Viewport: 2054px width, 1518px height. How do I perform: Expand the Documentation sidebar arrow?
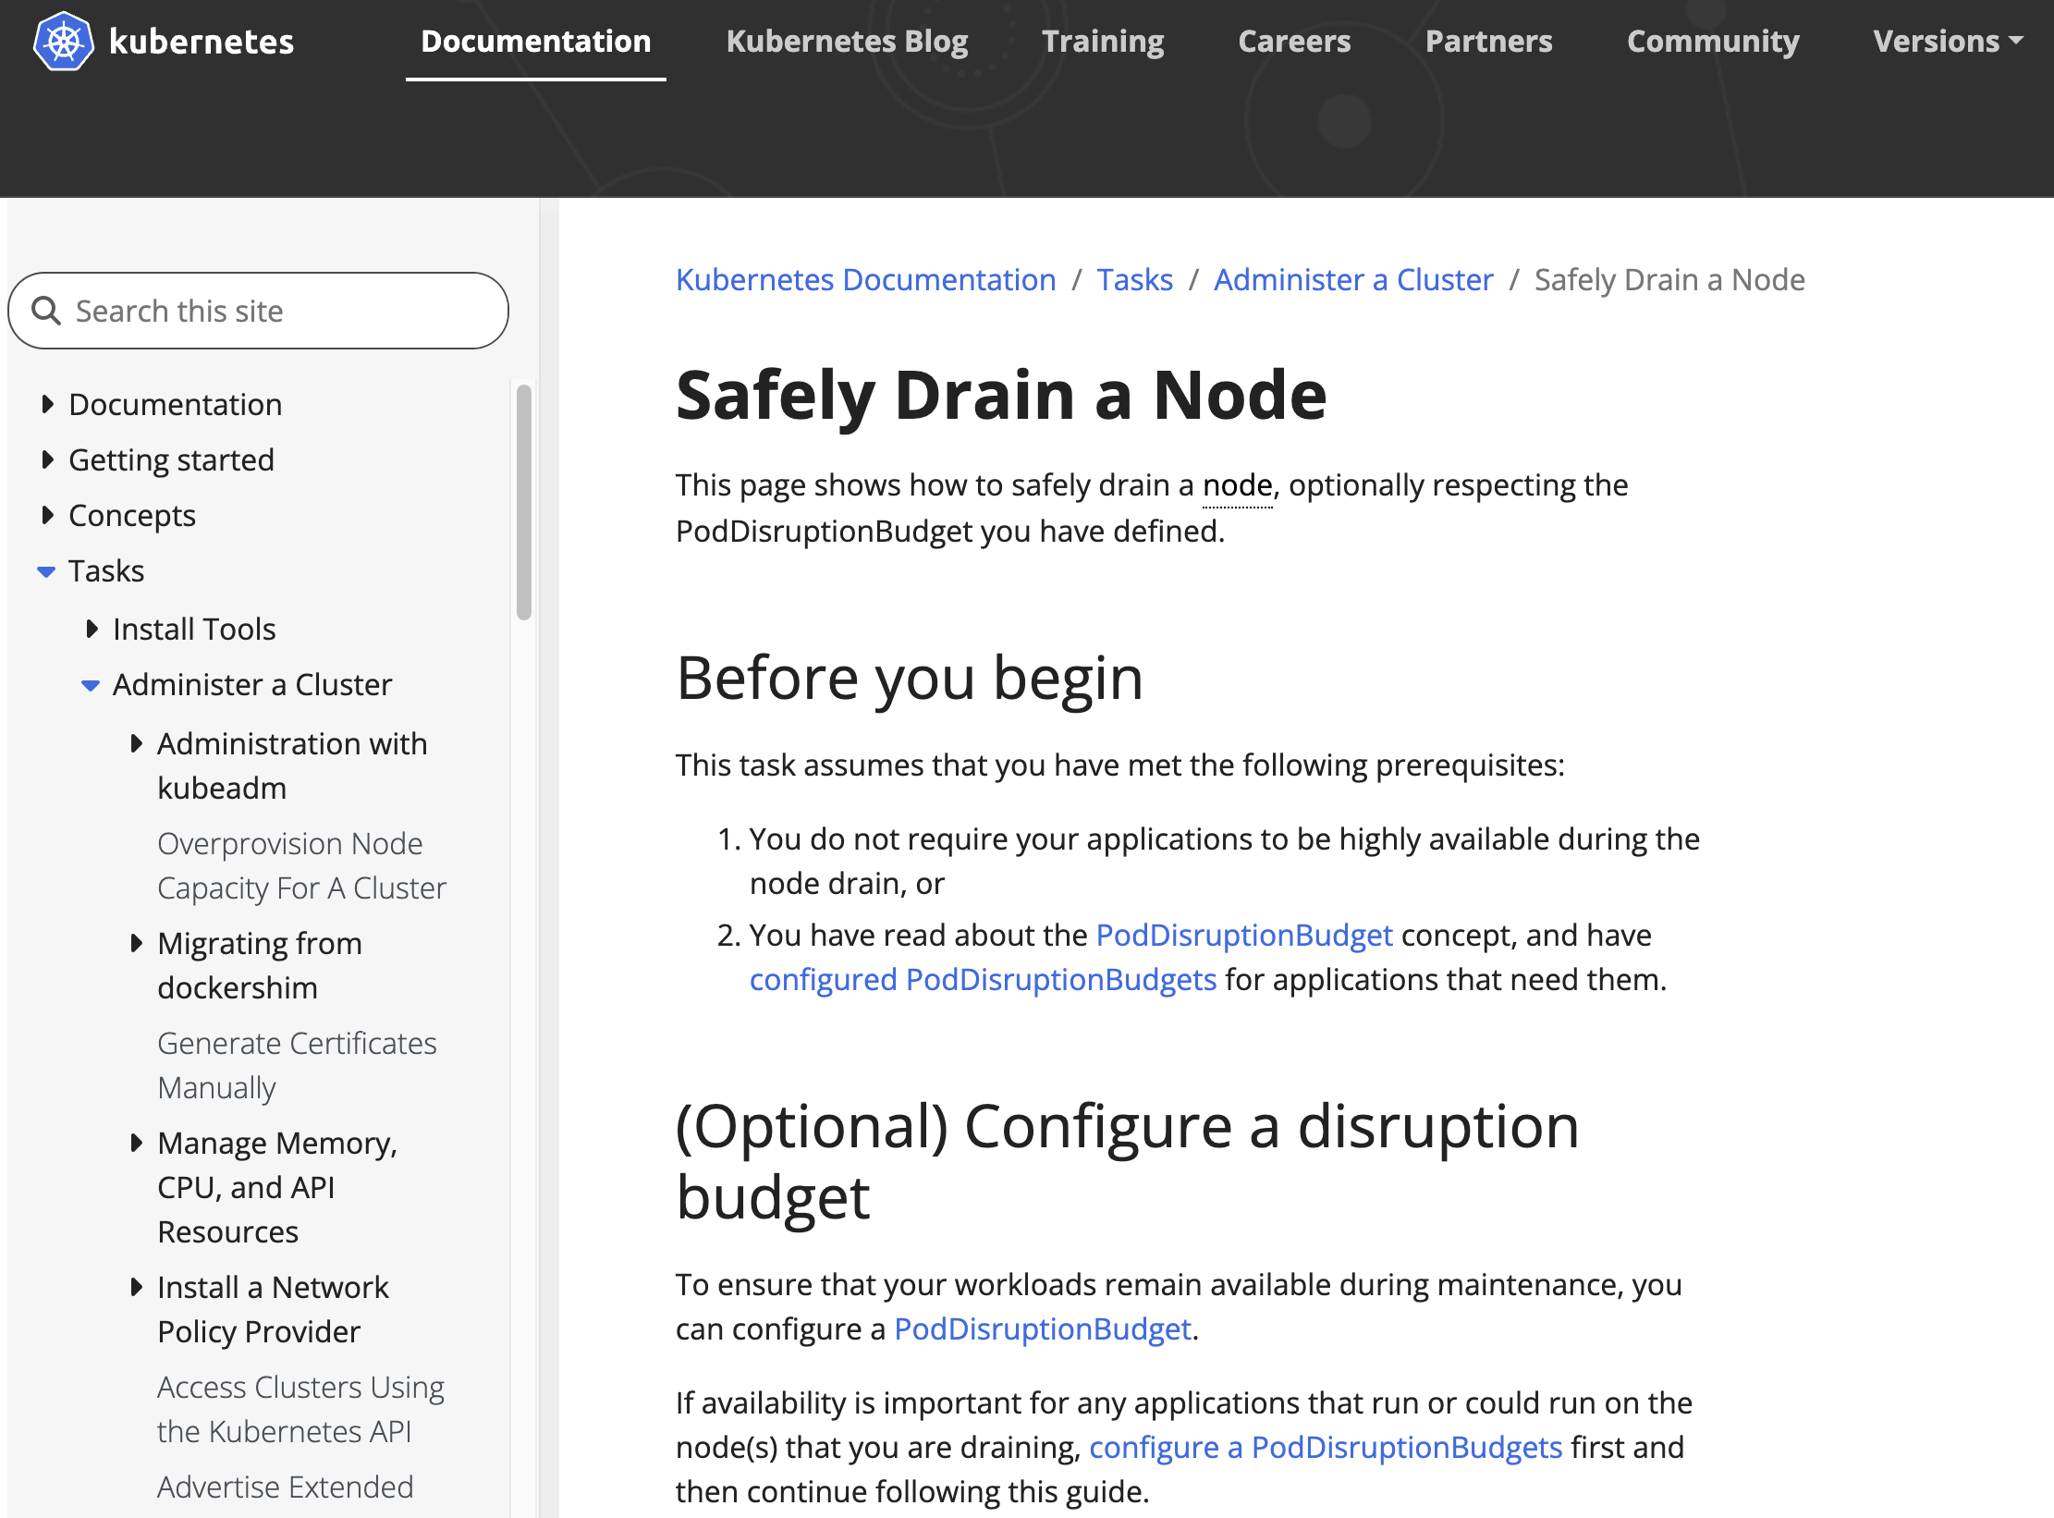pos(47,405)
